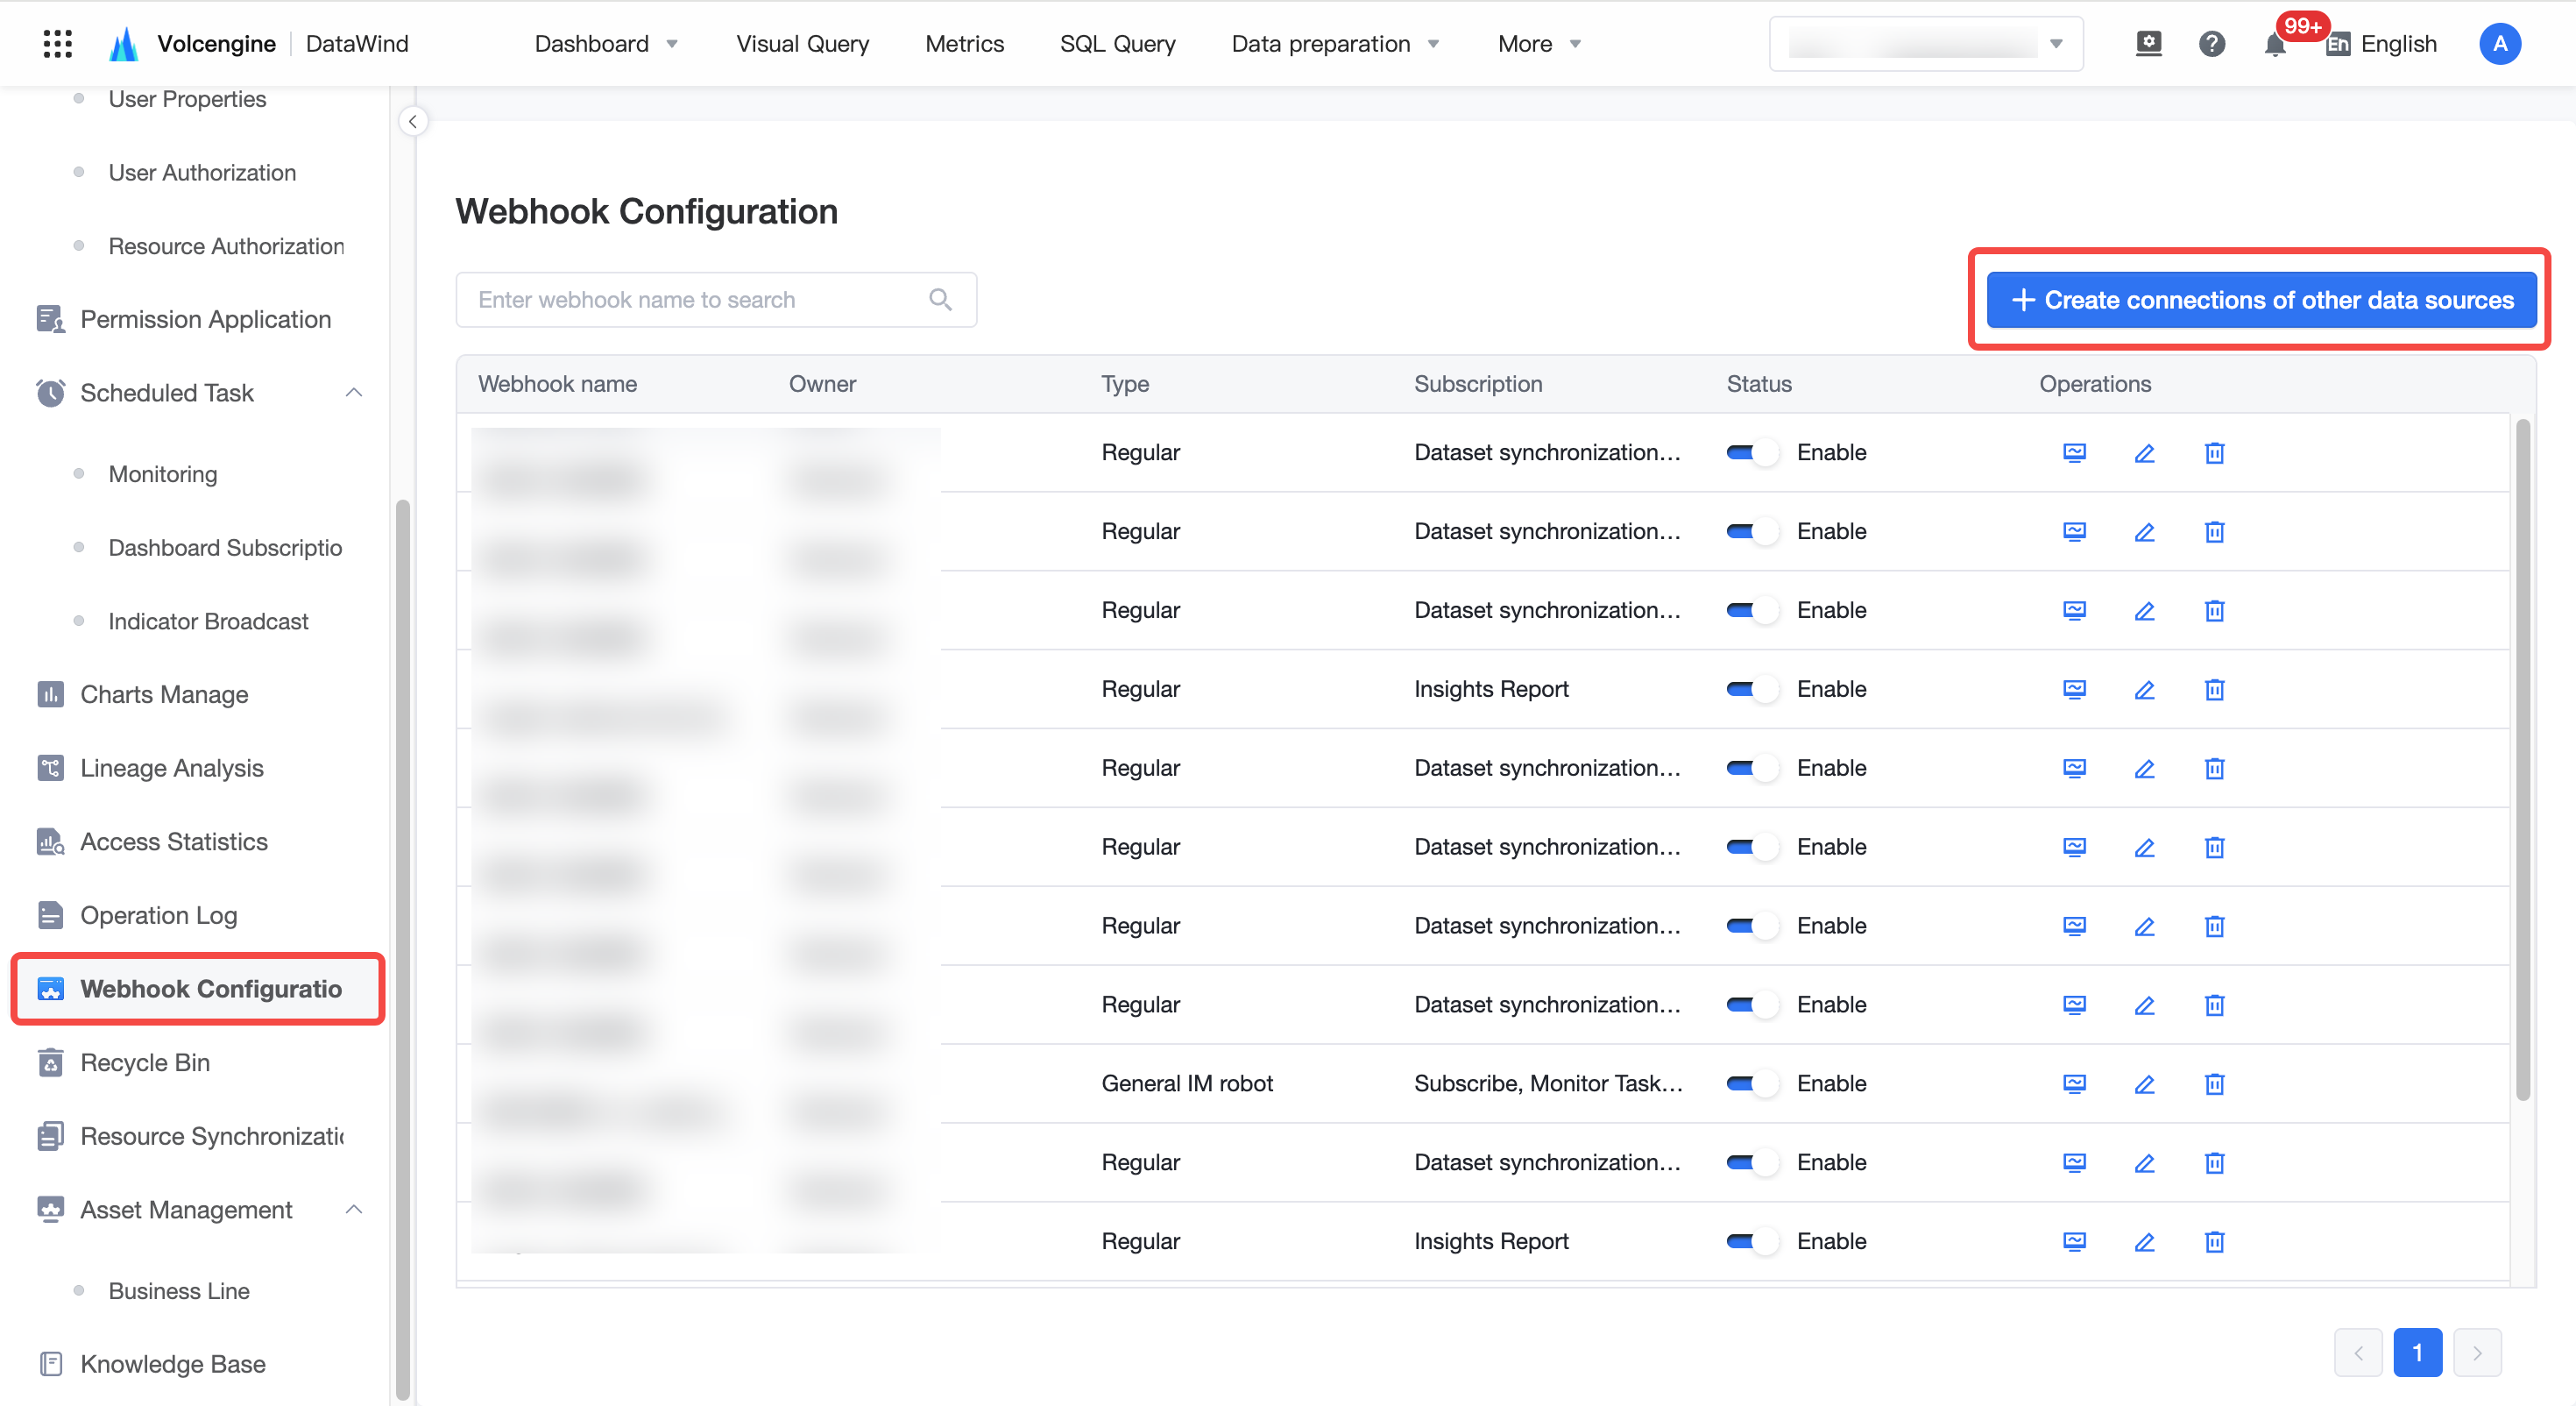Image resolution: width=2576 pixels, height=1406 pixels.
Task: Edit the General IM robot webhook
Action: pos(2144,1083)
